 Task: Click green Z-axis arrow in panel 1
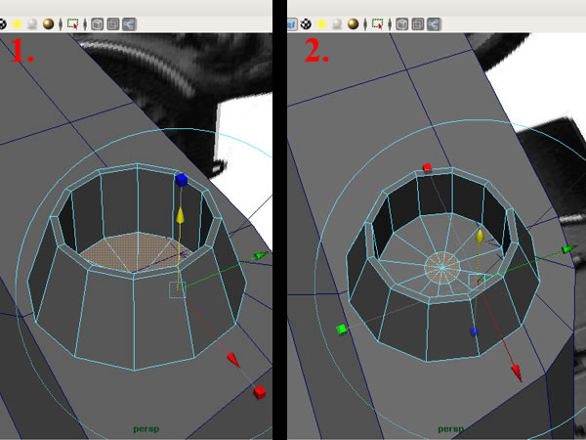point(261,255)
